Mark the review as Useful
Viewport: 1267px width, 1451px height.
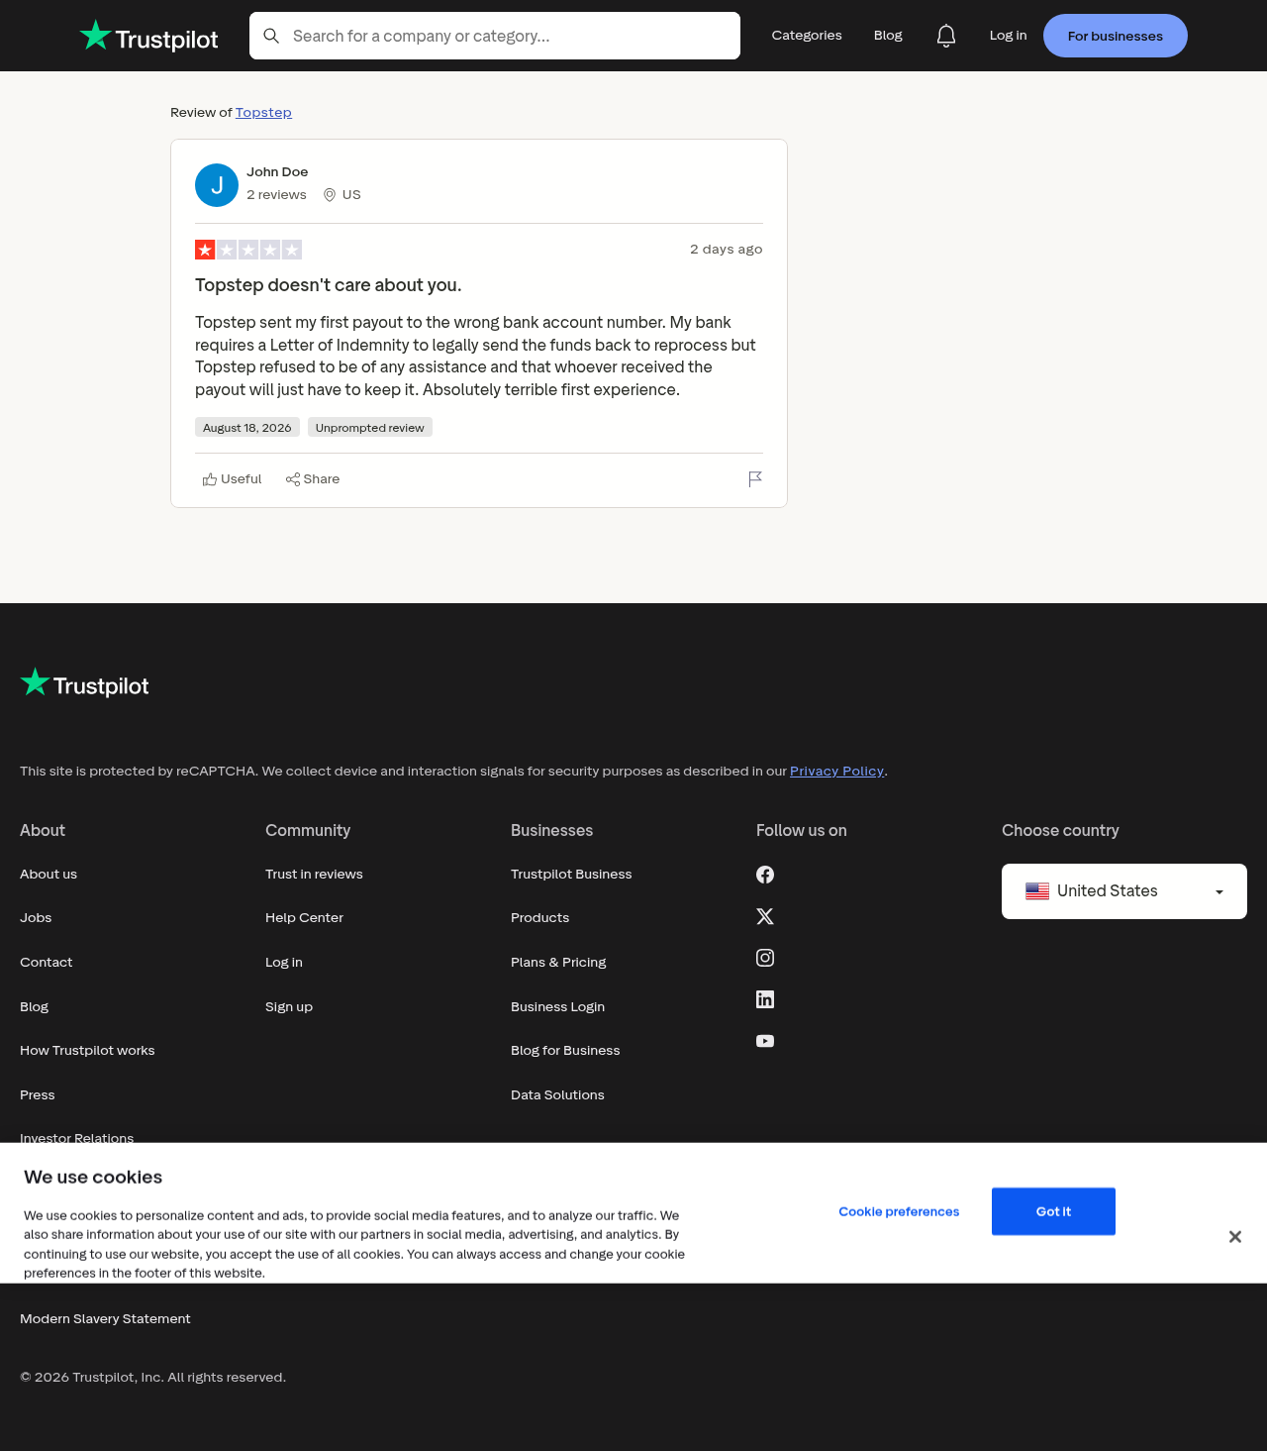click(233, 479)
